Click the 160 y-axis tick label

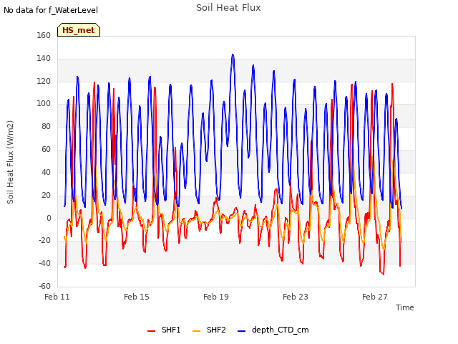click(x=44, y=35)
